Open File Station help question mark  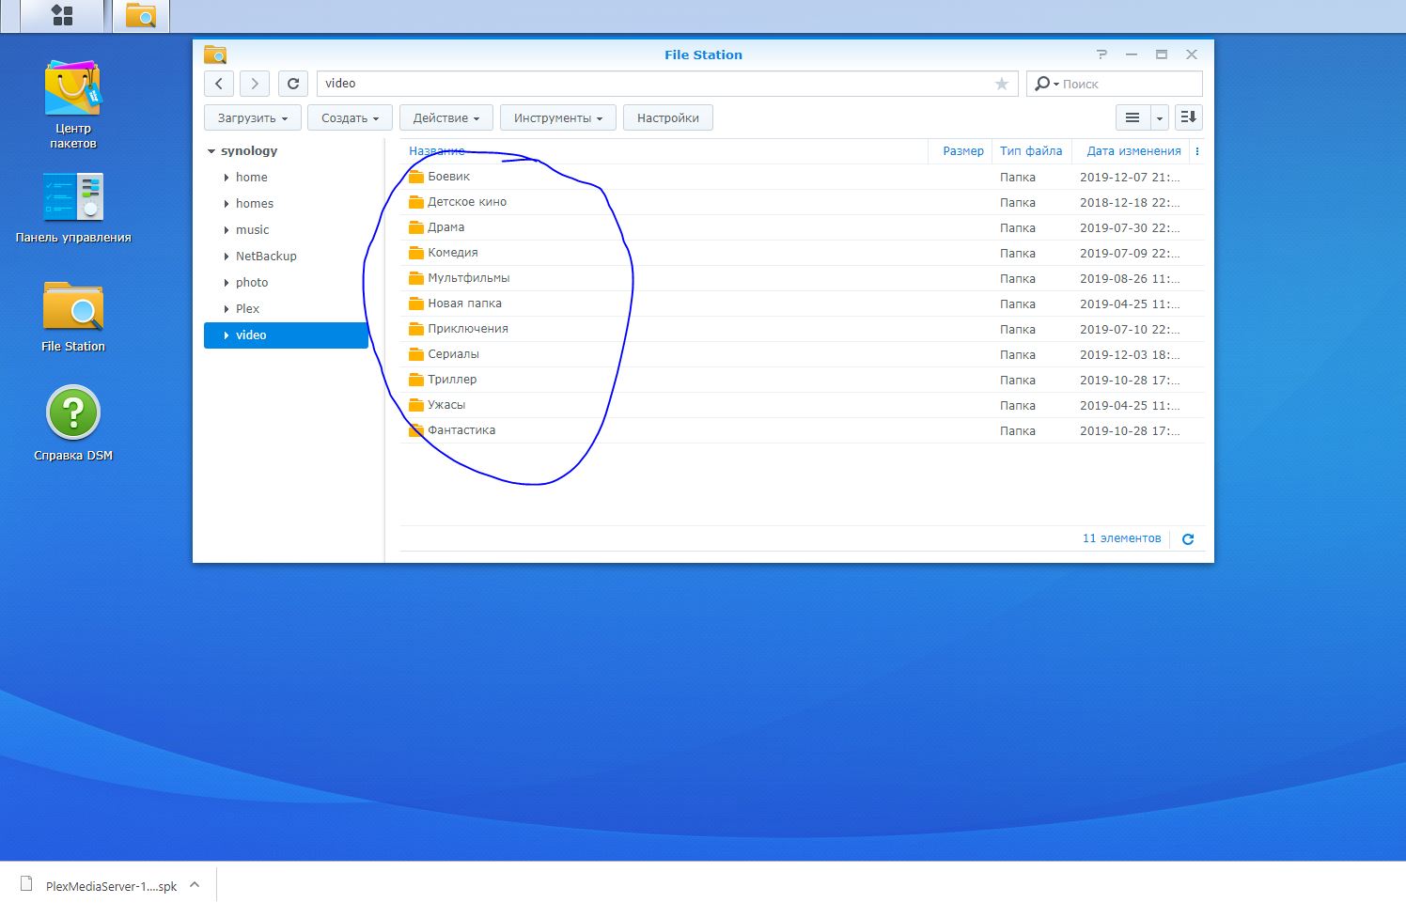[x=1101, y=54]
